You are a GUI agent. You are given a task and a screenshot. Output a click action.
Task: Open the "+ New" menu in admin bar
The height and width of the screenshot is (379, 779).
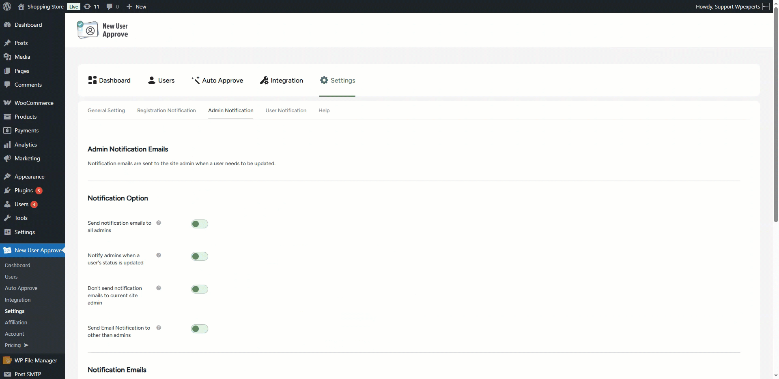point(136,6)
